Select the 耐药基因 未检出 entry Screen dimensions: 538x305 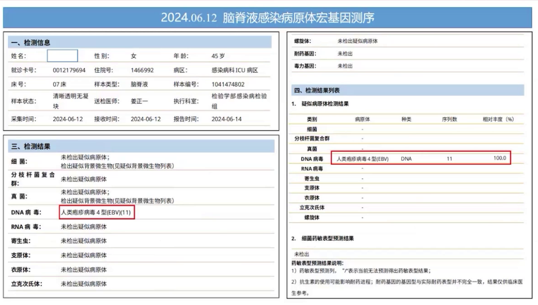(345, 54)
